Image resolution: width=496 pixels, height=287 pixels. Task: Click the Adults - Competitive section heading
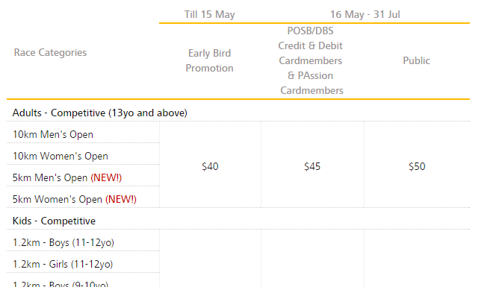point(99,113)
